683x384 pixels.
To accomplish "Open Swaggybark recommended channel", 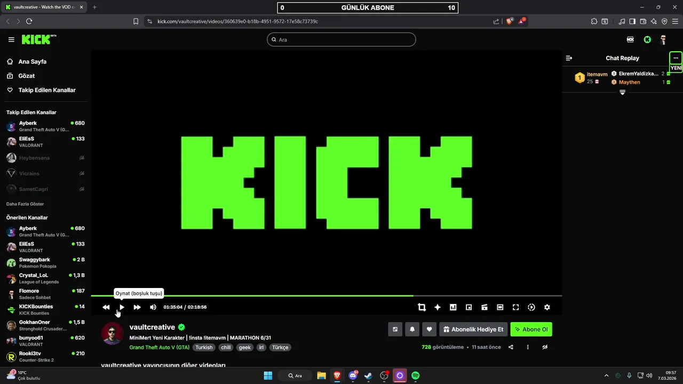I will 45,263.
